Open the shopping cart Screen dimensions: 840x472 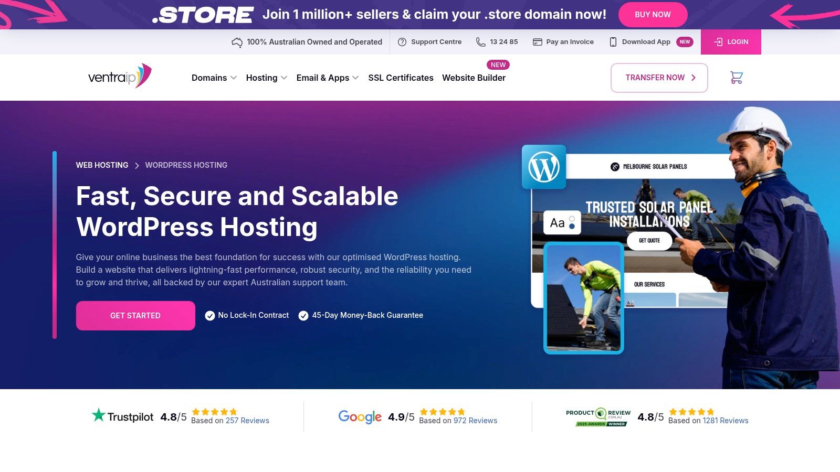pos(737,77)
